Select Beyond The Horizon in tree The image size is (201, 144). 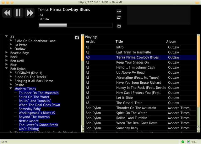point(34,117)
